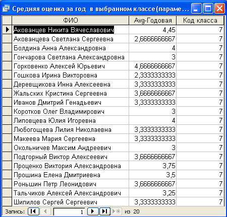Select the ФИО column header

71,21
